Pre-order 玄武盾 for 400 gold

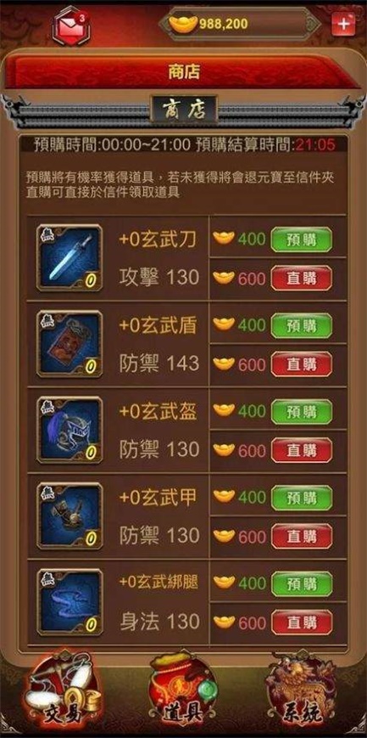point(302,325)
